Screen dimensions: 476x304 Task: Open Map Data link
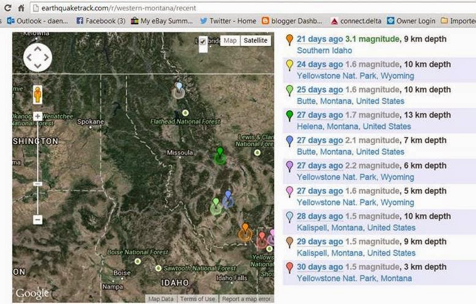coord(161,299)
